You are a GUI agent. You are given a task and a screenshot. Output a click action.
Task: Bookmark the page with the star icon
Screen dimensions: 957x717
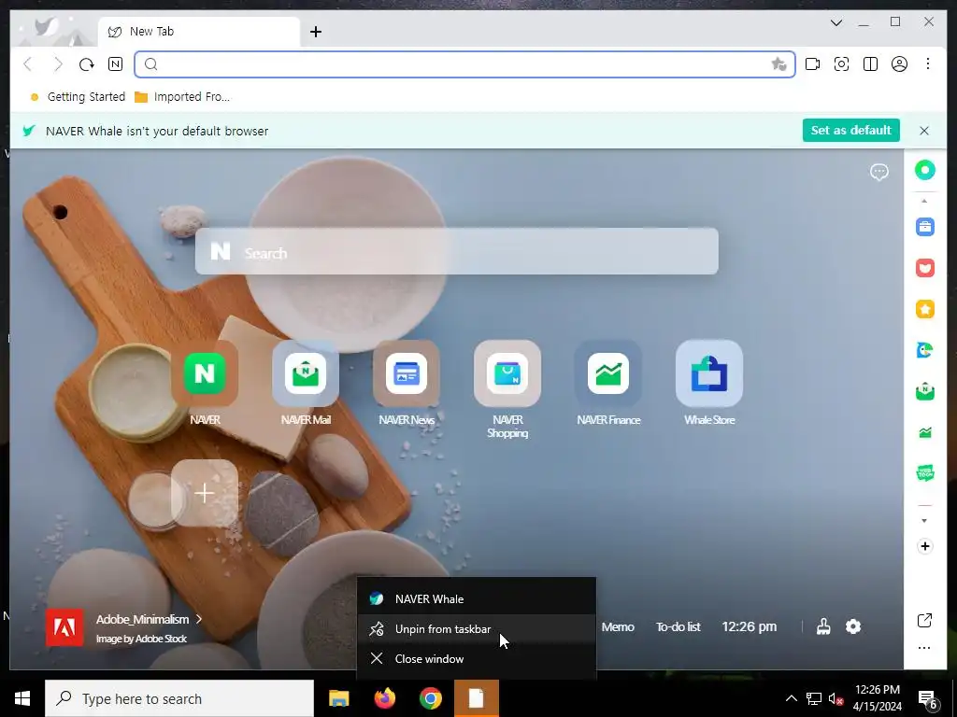click(x=778, y=64)
